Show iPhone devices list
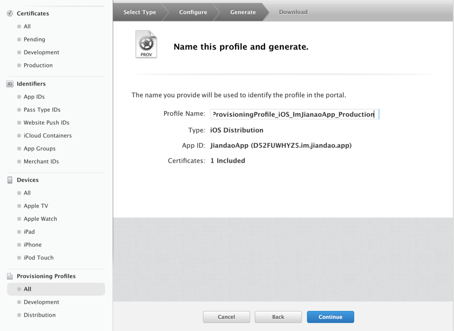This screenshot has width=454, height=331. click(x=32, y=245)
